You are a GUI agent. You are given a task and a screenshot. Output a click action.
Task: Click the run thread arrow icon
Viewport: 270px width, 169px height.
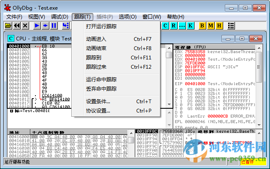click(x=45, y=26)
